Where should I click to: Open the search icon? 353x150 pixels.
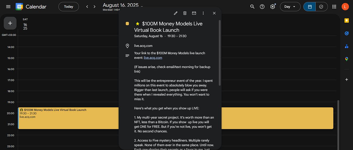point(252,7)
